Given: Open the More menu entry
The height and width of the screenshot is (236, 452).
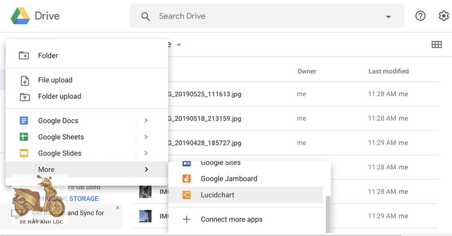Looking at the screenshot, I should [87, 169].
